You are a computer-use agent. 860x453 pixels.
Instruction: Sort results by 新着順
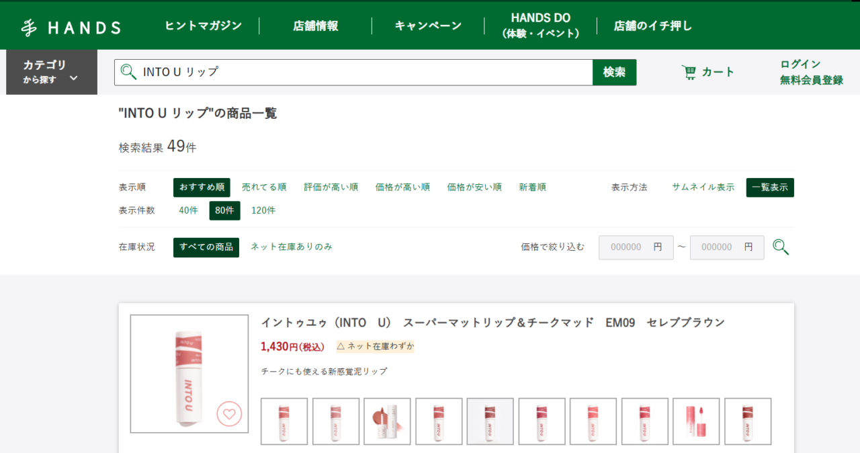532,188
